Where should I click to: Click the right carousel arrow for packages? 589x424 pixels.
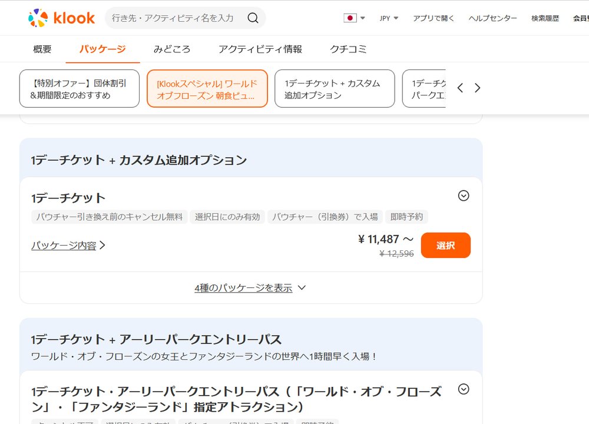(477, 88)
